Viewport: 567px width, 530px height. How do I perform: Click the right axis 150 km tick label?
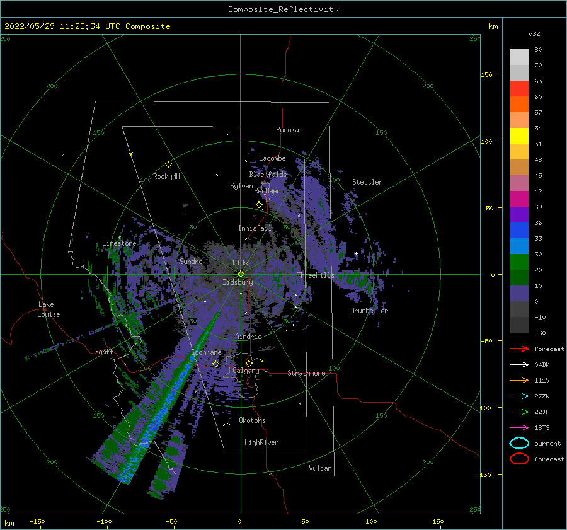click(486, 74)
